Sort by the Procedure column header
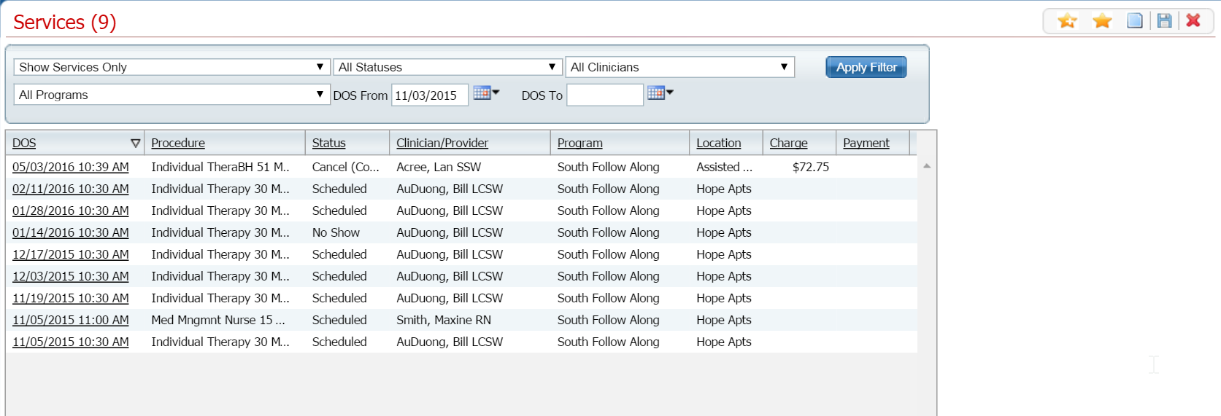The height and width of the screenshot is (416, 1221). click(x=178, y=144)
